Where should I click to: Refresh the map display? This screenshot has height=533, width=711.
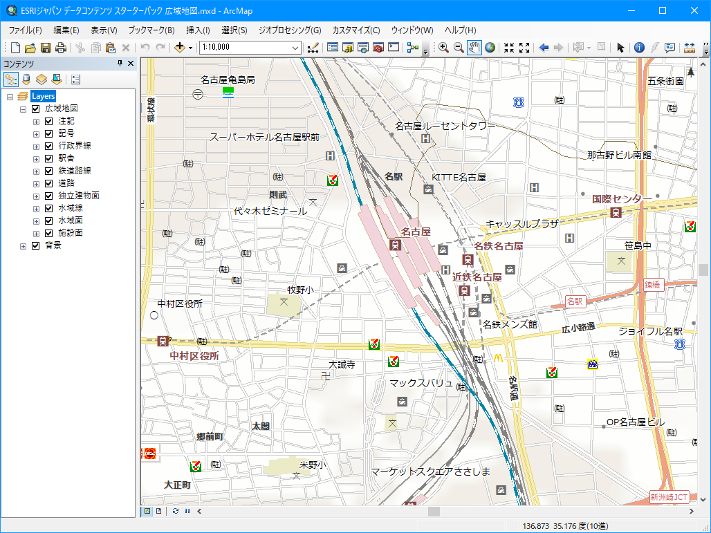176,511
